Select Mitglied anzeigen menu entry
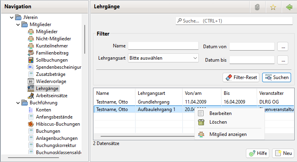 point(228,134)
